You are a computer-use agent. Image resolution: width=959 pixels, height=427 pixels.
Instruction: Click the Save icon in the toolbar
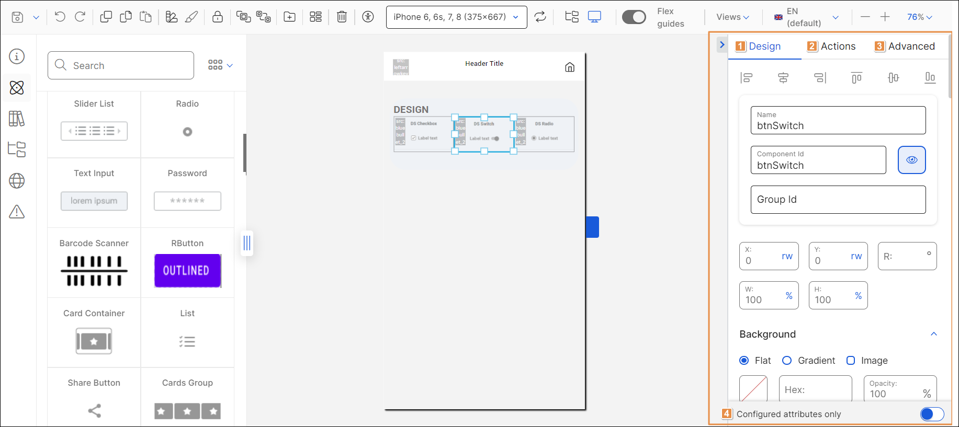(x=17, y=17)
